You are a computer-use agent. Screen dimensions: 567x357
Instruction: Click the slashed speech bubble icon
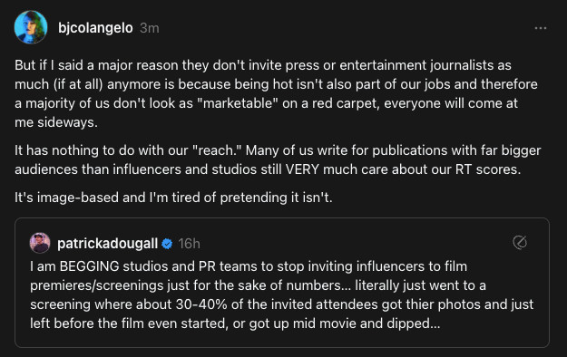point(520,243)
